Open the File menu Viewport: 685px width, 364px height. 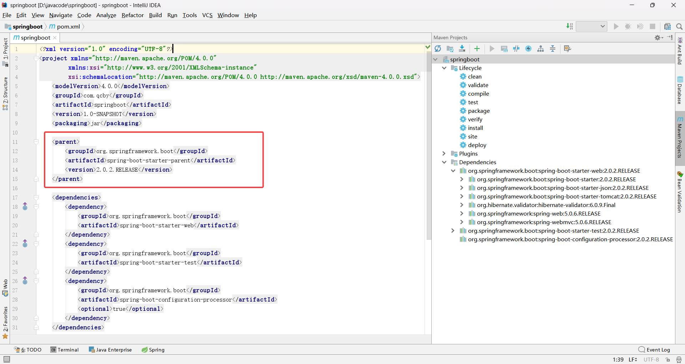pyautogui.click(x=7, y=15)
